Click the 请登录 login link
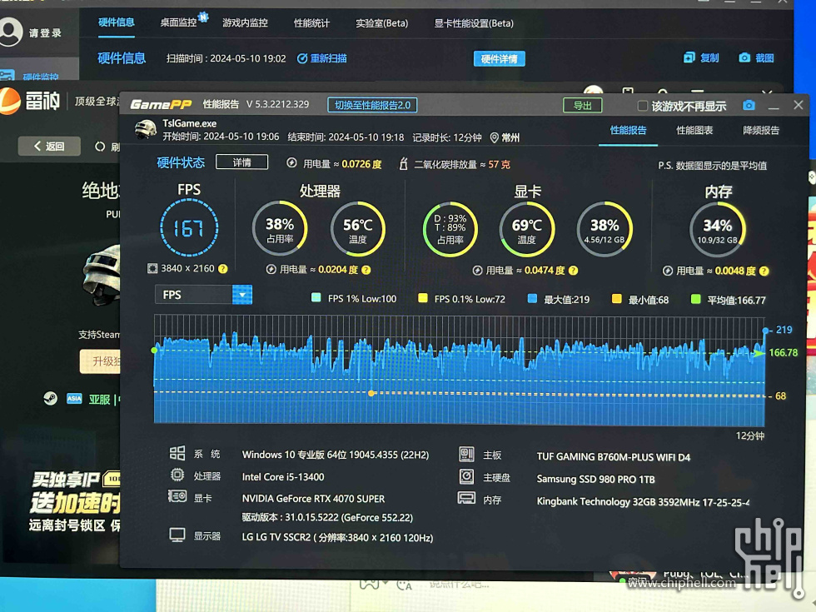 pos(45,32)
